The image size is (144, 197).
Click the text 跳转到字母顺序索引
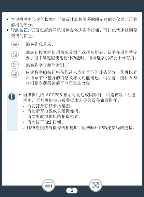click(x=46, y=65)
